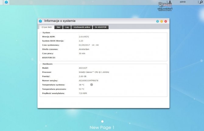Select the O tym NAS tab

47,27
